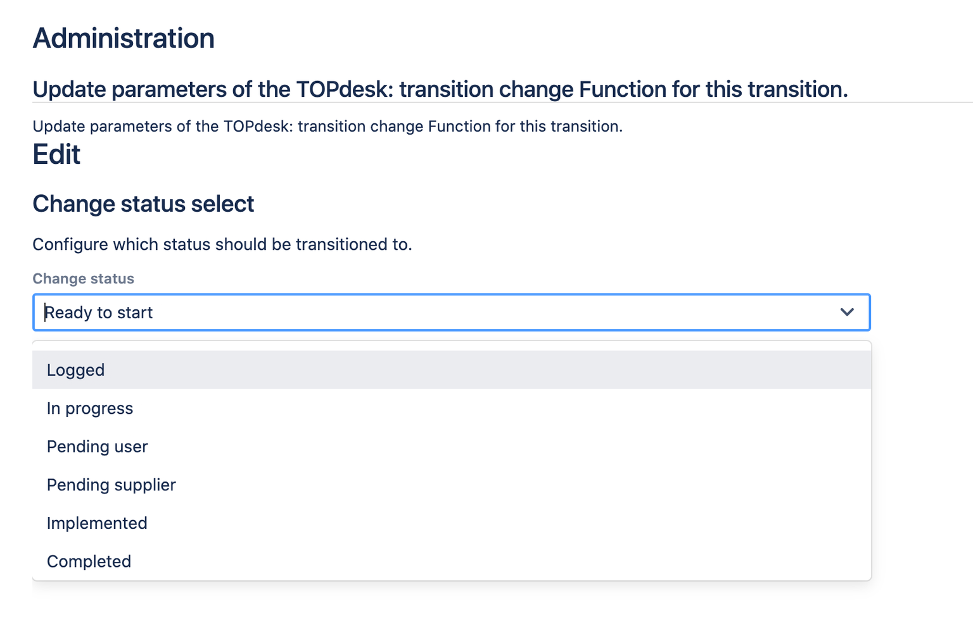The height and width of the screenshot is (639, 973).
Task: Click the word 'TOPdesk:' in small description line
Action: [258, 127]
